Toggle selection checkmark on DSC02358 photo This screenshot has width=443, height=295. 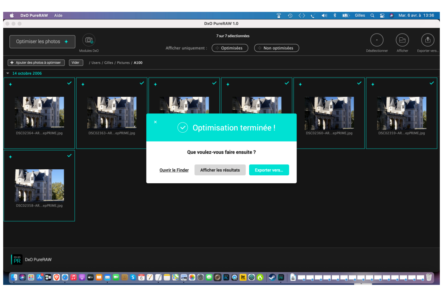click(69, 155)
